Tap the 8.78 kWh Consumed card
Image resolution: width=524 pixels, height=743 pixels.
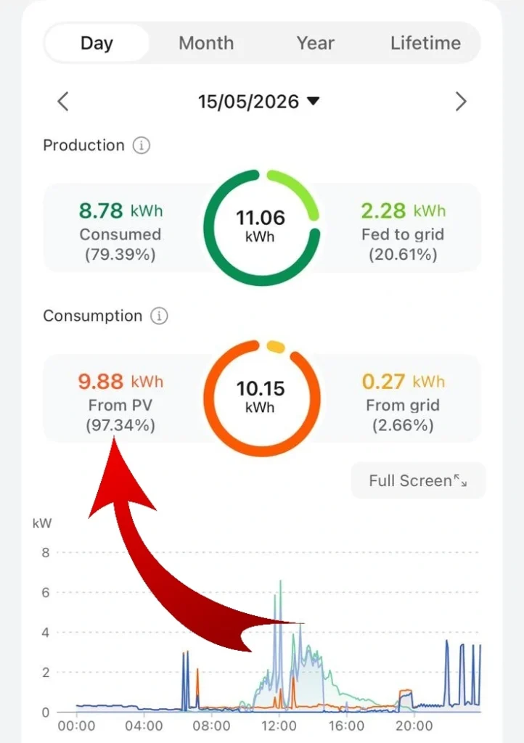click(x=121, y=227)
